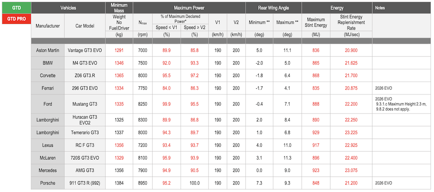Select Huracan GT3 EVO2 model cell
The height and width of the screenshot is (192, 434).
tap(85, 120)
